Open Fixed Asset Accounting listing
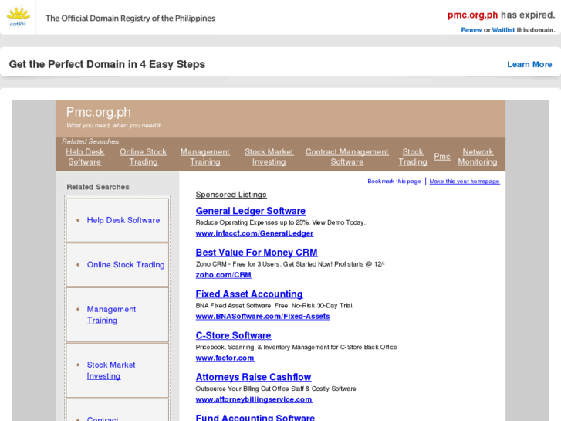Image resolution: width=561 pixels, height=421 pixels. 249,294
